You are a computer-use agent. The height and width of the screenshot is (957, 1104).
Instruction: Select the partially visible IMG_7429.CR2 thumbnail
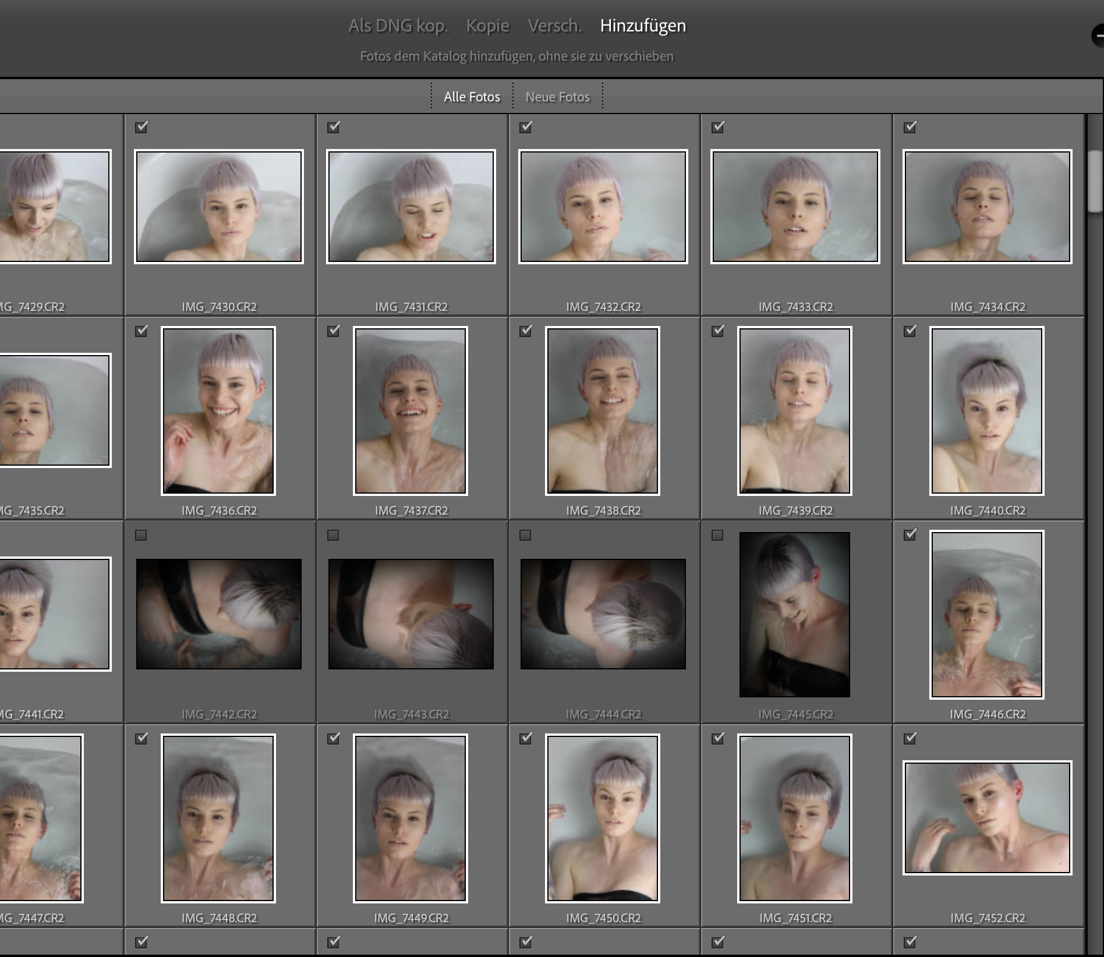tap(55, 207)
